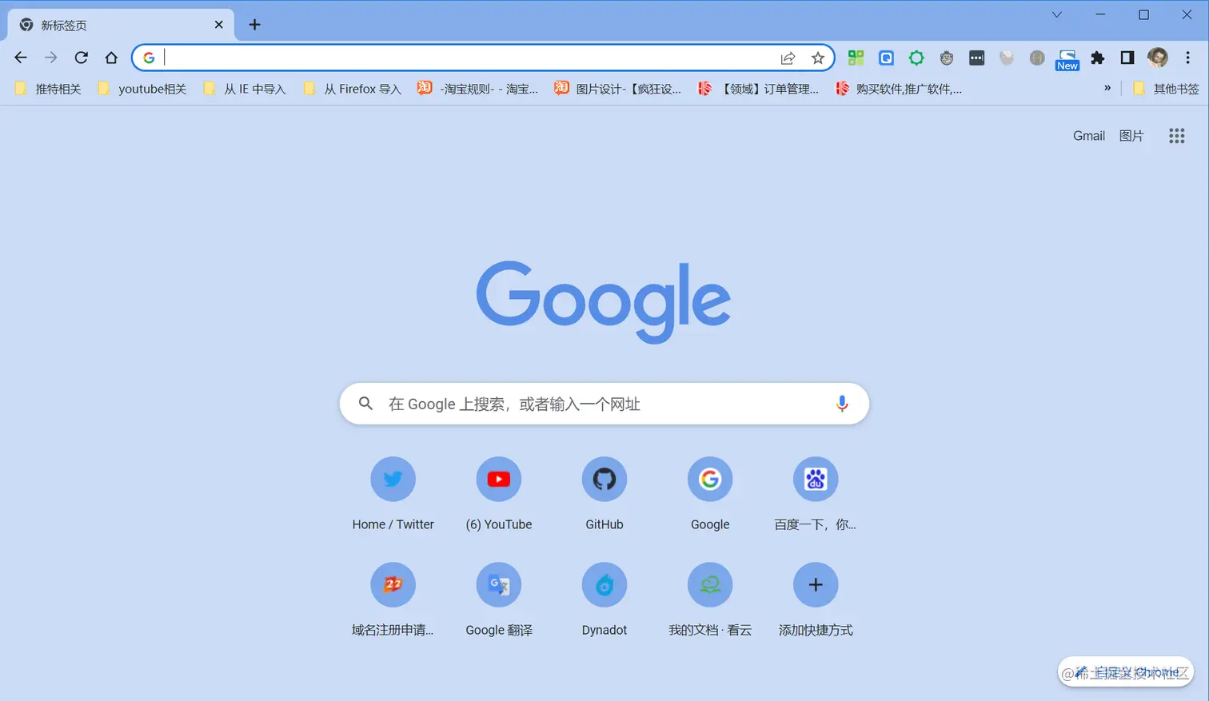Expand hidden bookmarks with » chevron

click(1107, 89)
